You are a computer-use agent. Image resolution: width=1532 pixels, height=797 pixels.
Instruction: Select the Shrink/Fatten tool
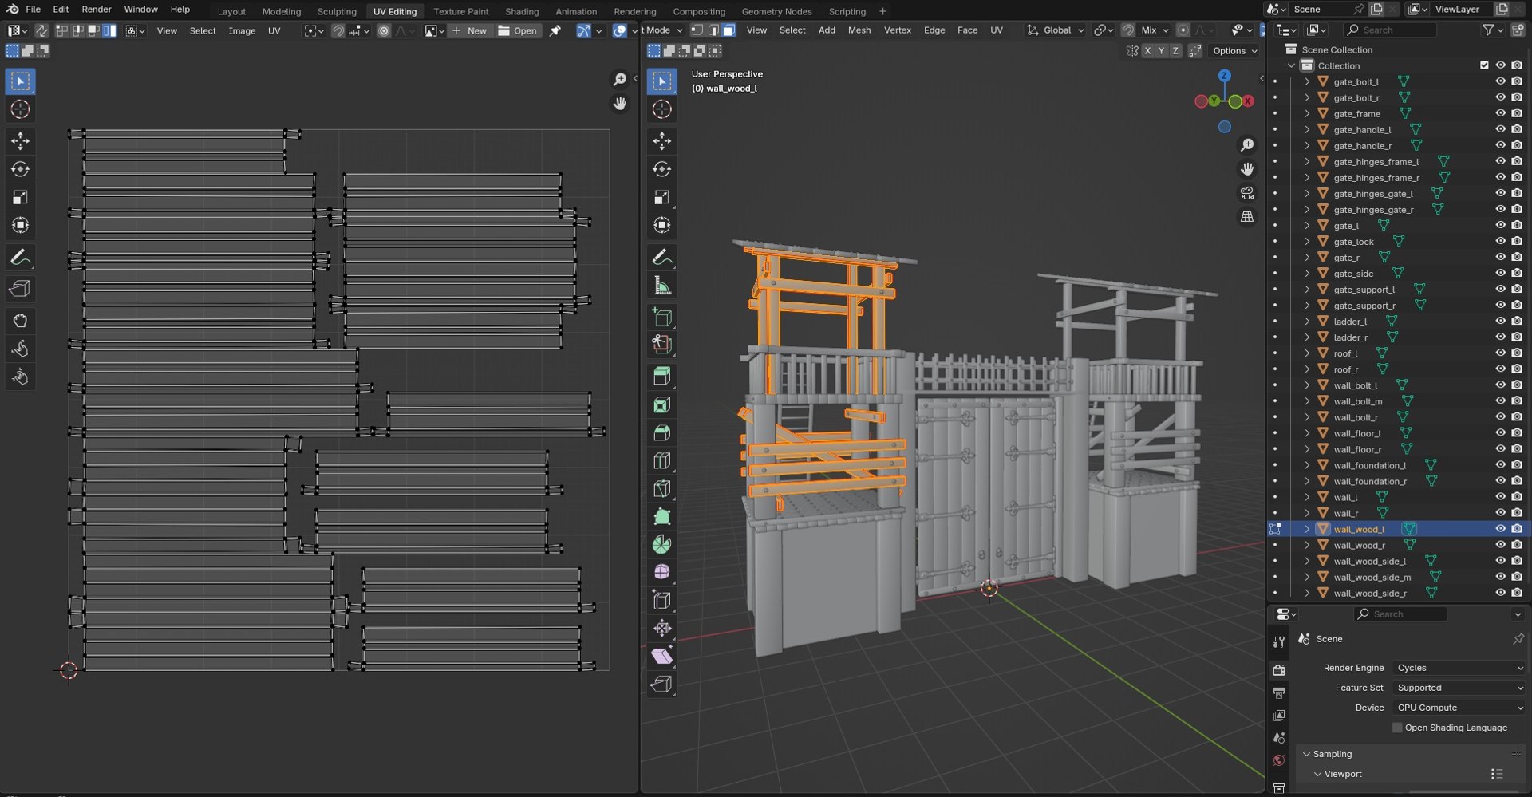pyautogui.click(x=661, y=629)
